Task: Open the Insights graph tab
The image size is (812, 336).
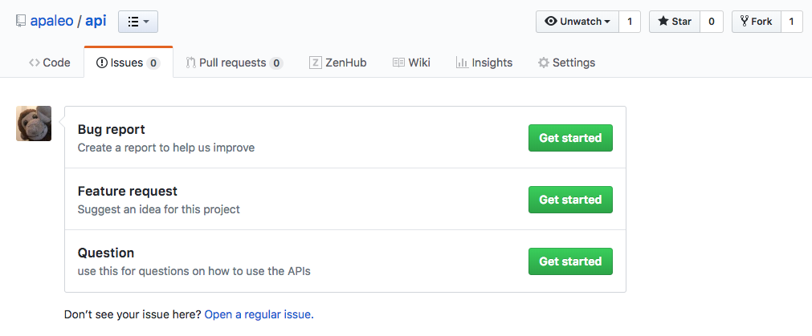Action: click(484, 63)
